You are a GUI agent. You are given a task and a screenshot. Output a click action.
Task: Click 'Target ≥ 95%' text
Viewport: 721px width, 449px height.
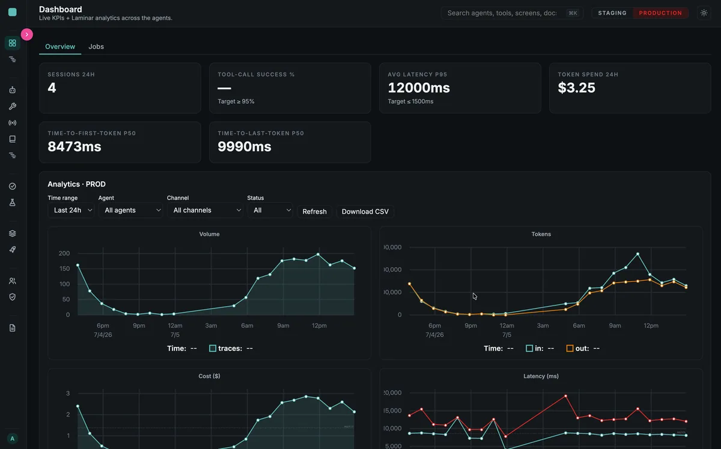pos(236,101)
